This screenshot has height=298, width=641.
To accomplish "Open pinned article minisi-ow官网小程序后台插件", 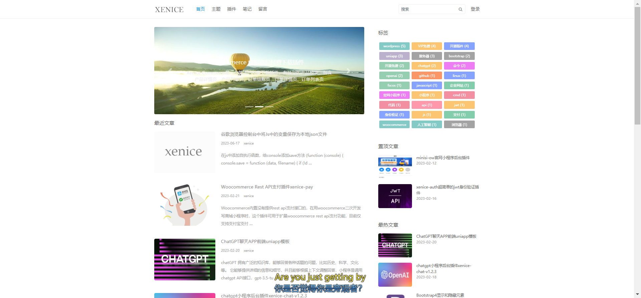I will (443, 158).
